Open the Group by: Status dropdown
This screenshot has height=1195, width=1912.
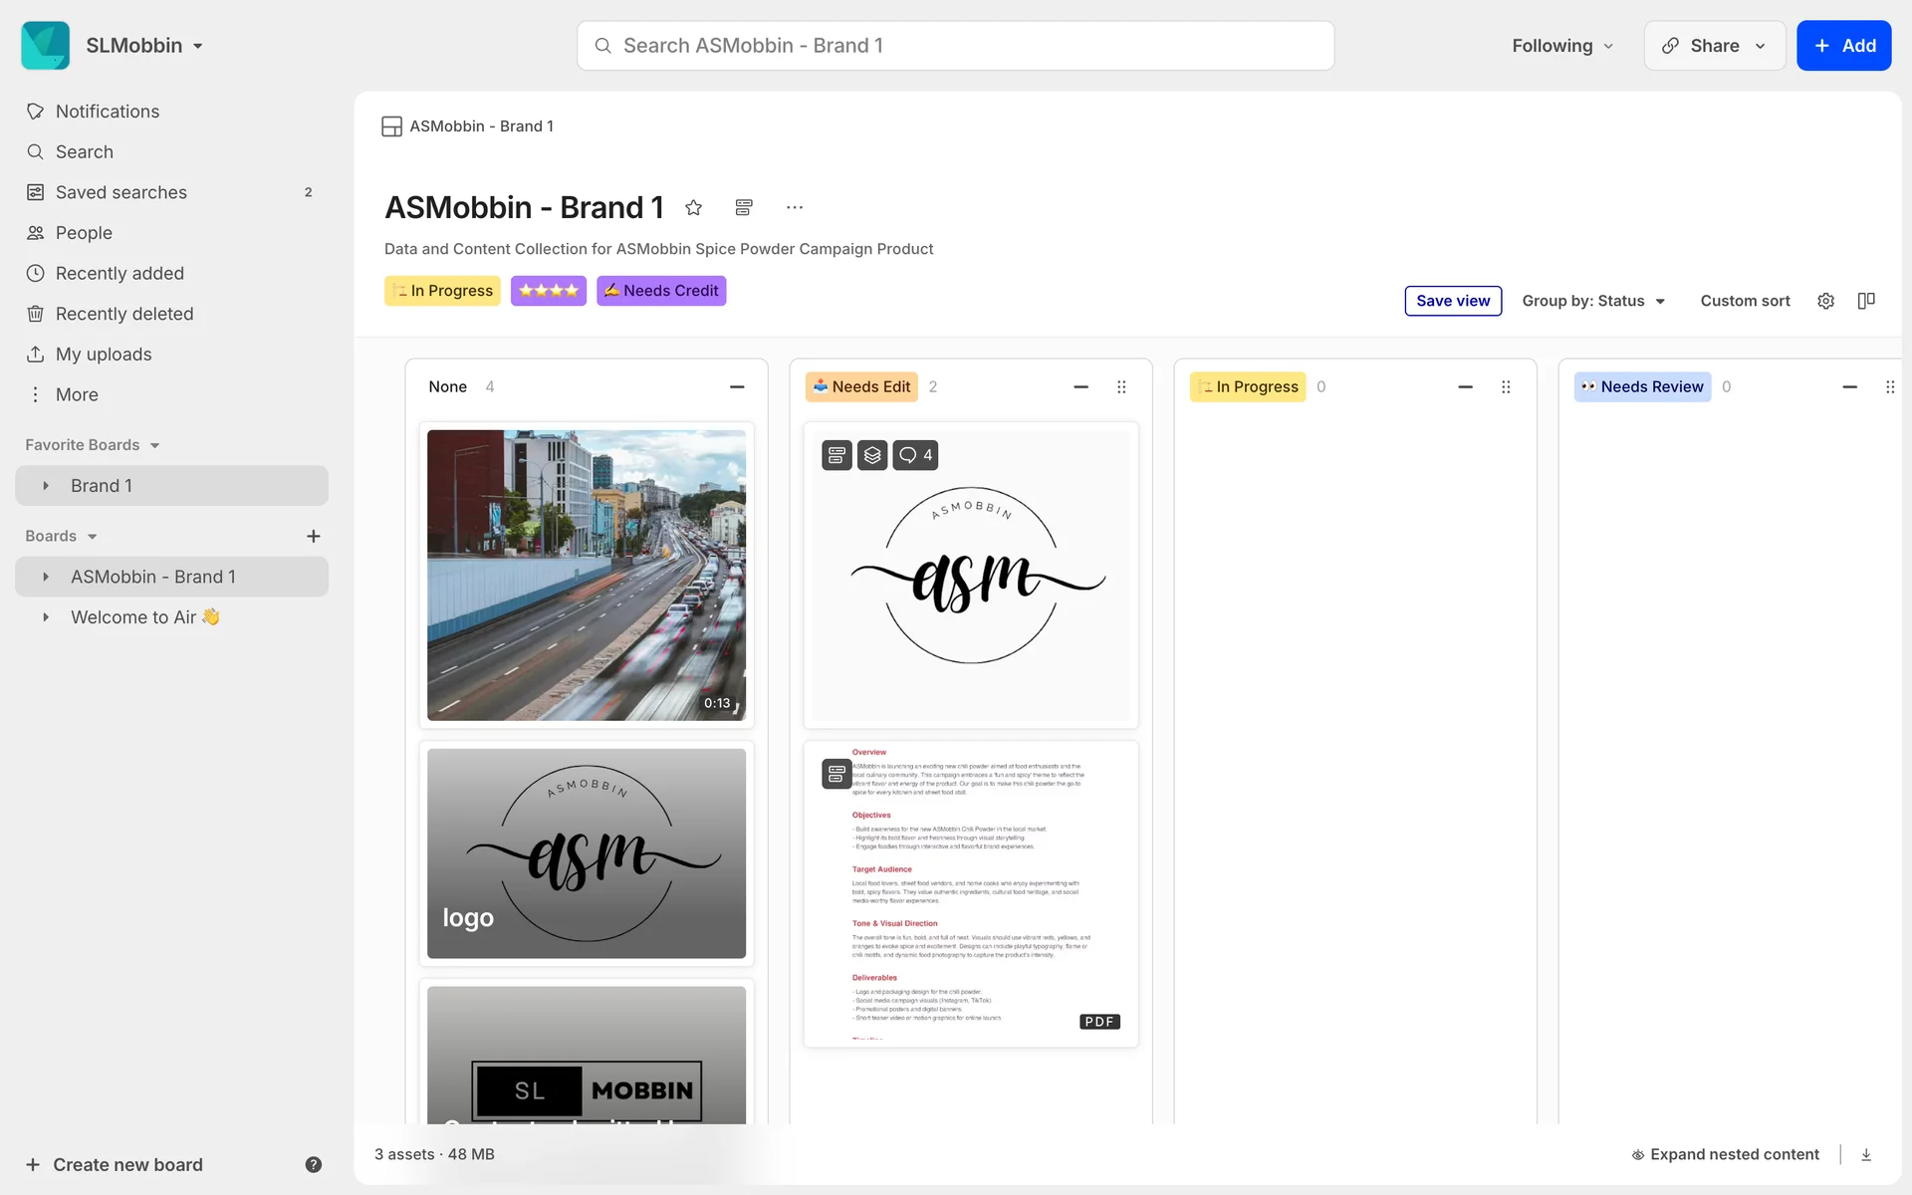pyautogui.click(x=1593, y=301)
